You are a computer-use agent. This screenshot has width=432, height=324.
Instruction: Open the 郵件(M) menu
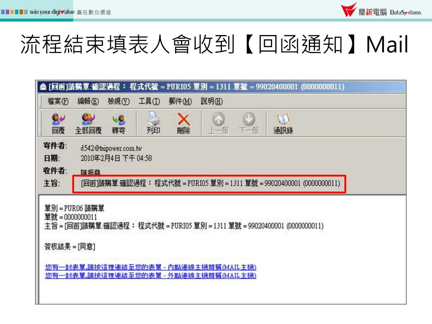[x=180, y=101]
